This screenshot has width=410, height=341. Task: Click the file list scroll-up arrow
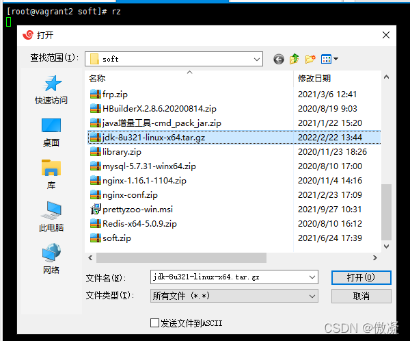pyautogui.click(x=386, y=77)
